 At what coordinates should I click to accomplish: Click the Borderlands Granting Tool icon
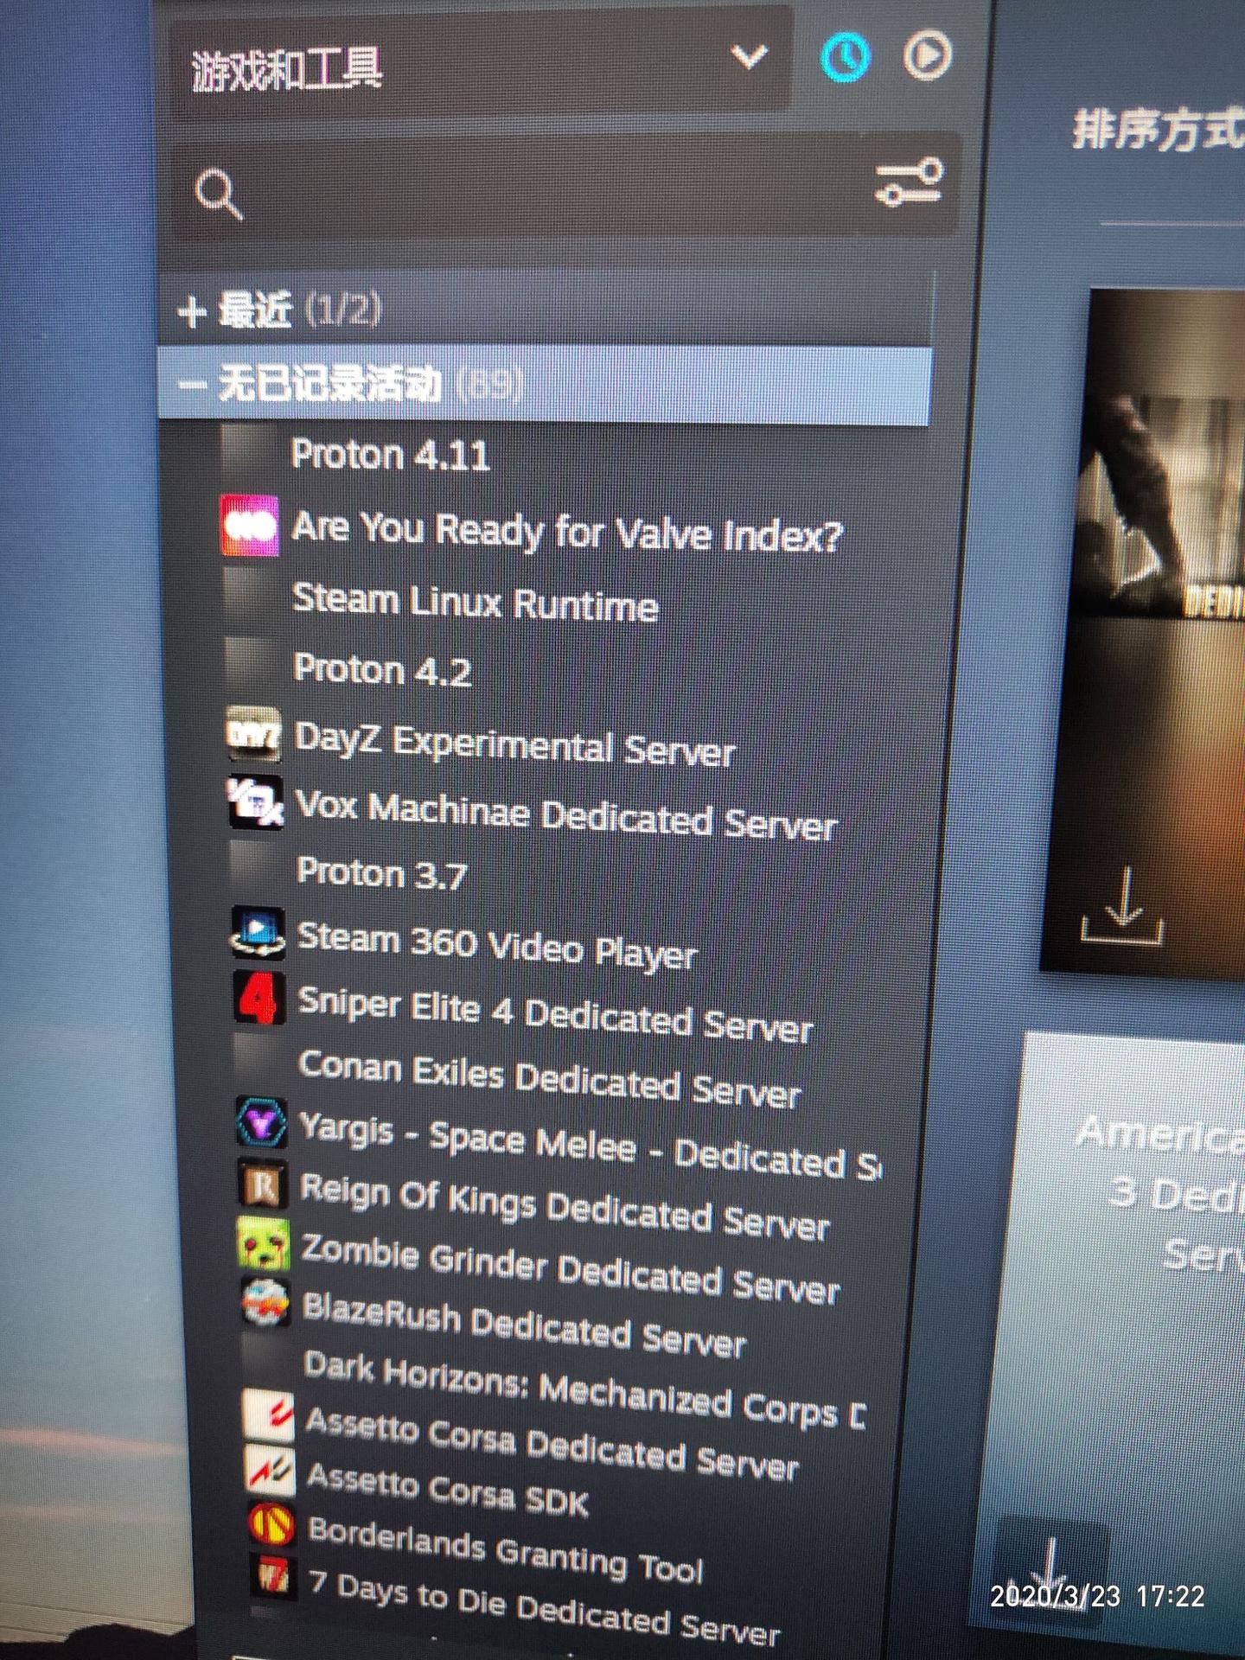point(271,1525)
